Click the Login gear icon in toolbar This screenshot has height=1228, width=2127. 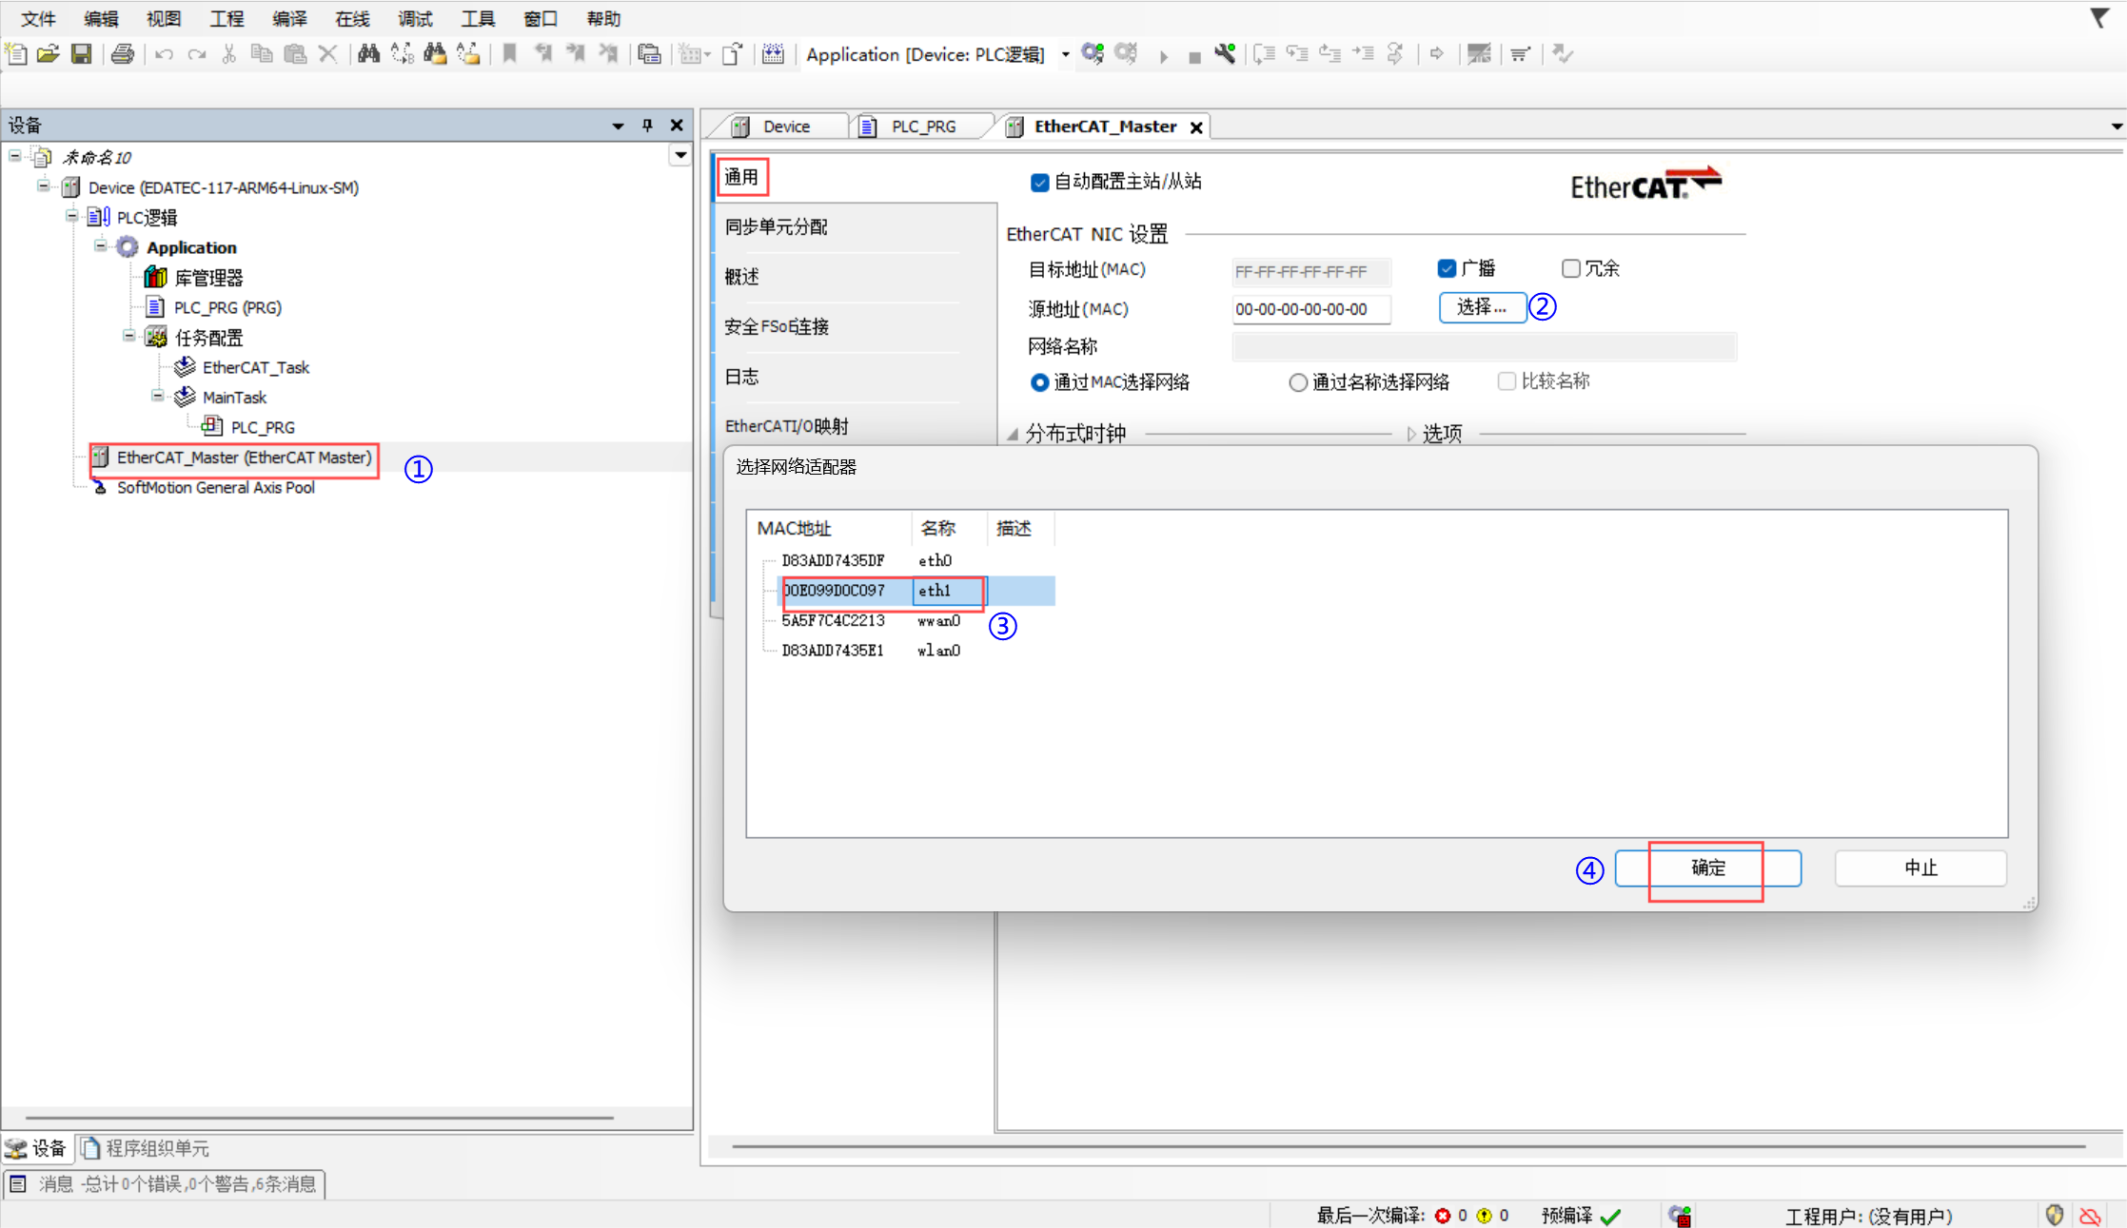tap(1093, 54)
